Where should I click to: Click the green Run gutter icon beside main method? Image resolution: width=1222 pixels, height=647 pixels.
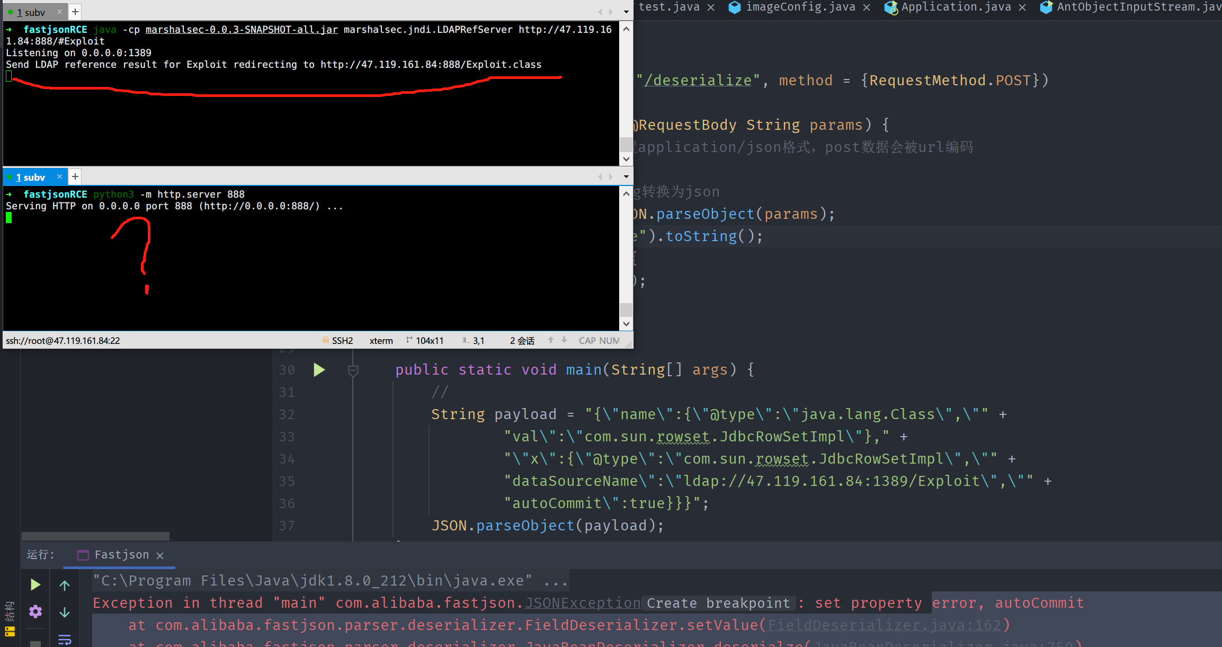319,370
